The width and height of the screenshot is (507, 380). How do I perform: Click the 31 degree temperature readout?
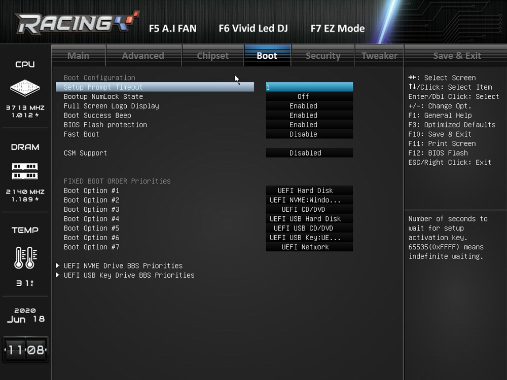coord(25,283)
